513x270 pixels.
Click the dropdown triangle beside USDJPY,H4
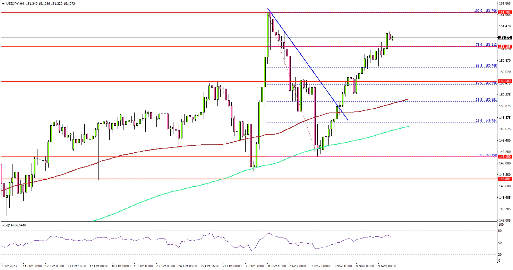coord(3,3)
